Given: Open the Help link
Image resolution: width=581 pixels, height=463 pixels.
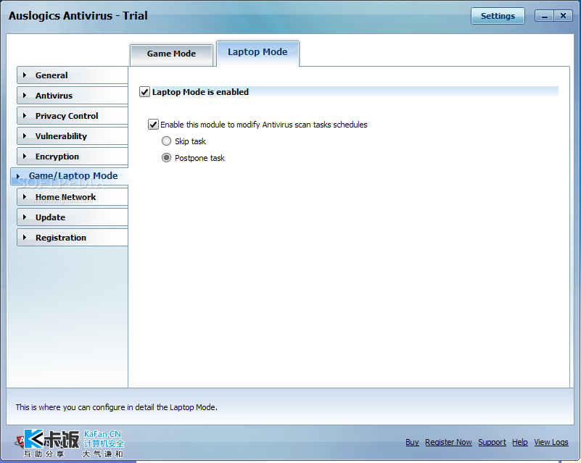Looking at the screenshot, I should click(x=520, y=442).
